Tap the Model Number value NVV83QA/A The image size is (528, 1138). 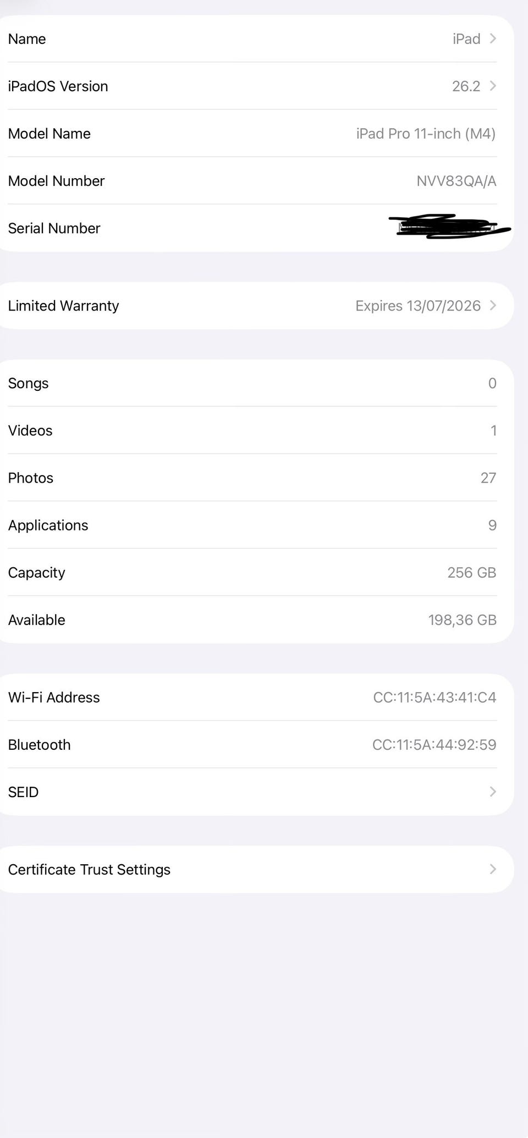pos(456,181)
